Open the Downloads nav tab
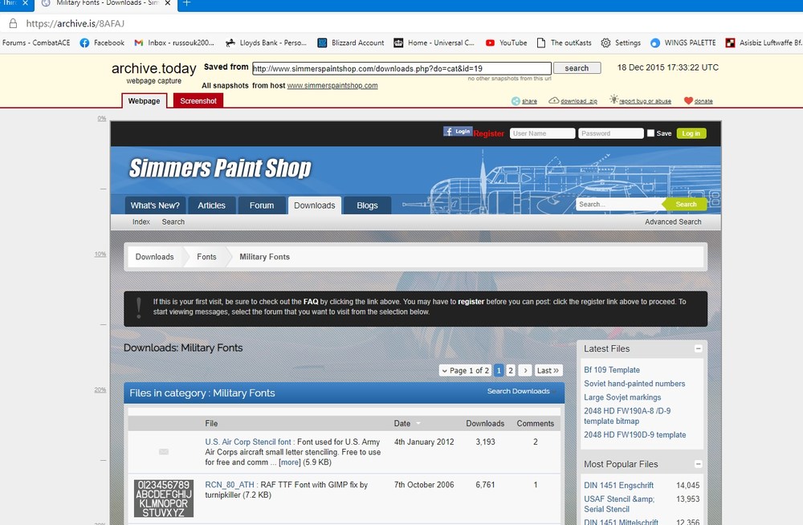 pyautogui.click(x=315, y=206)
